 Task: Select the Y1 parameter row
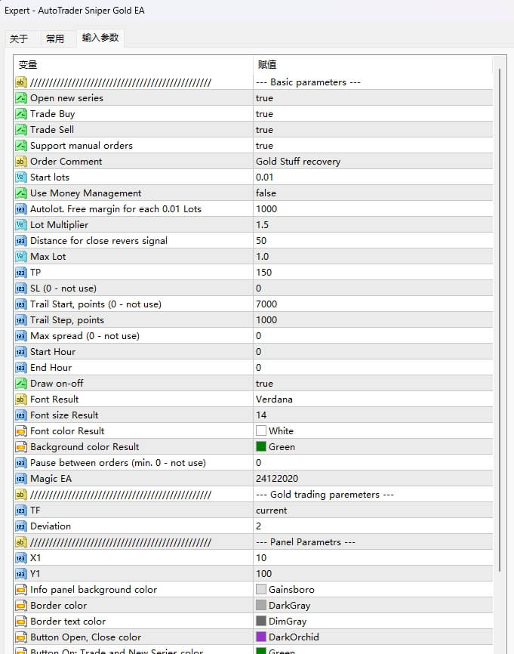[253, 573]
